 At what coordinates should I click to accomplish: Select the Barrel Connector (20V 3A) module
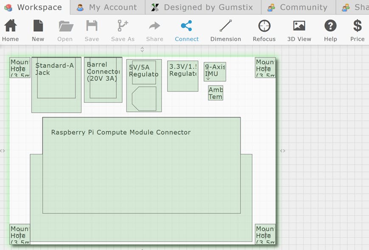[x=103, y=80]
